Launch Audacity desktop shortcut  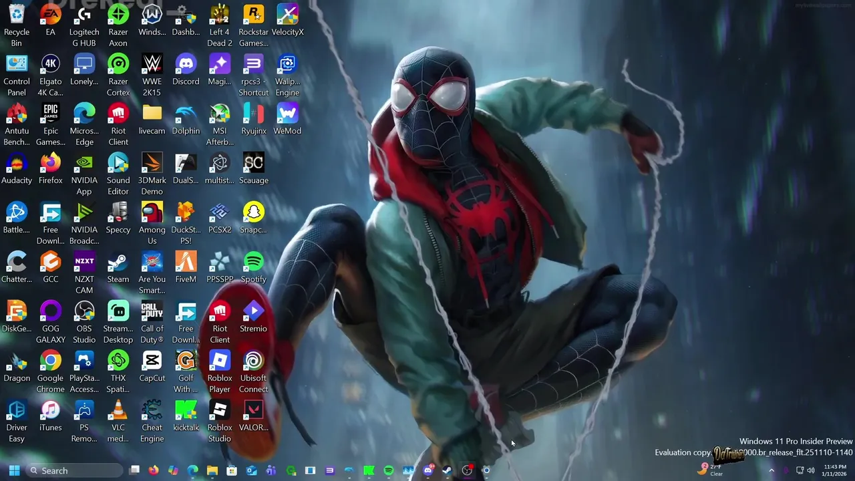coord(17,168)
